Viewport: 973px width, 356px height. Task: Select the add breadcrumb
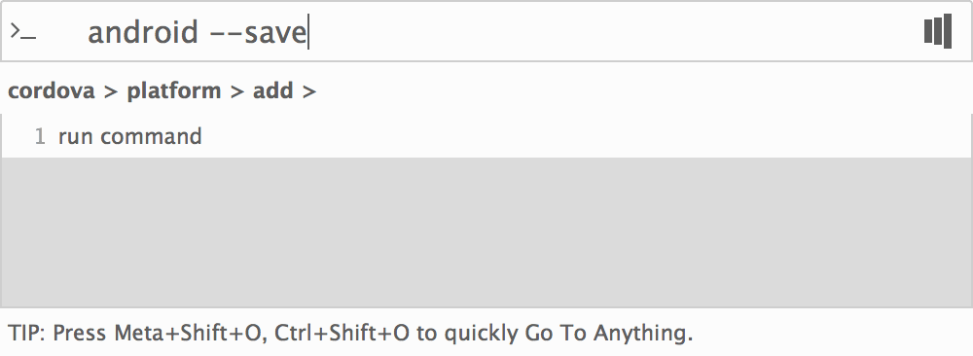pos(273,91)
